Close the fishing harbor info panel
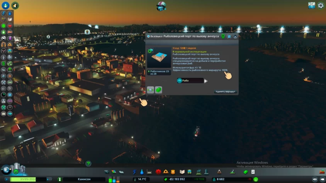The image size is (326, 183). [235, 37]
